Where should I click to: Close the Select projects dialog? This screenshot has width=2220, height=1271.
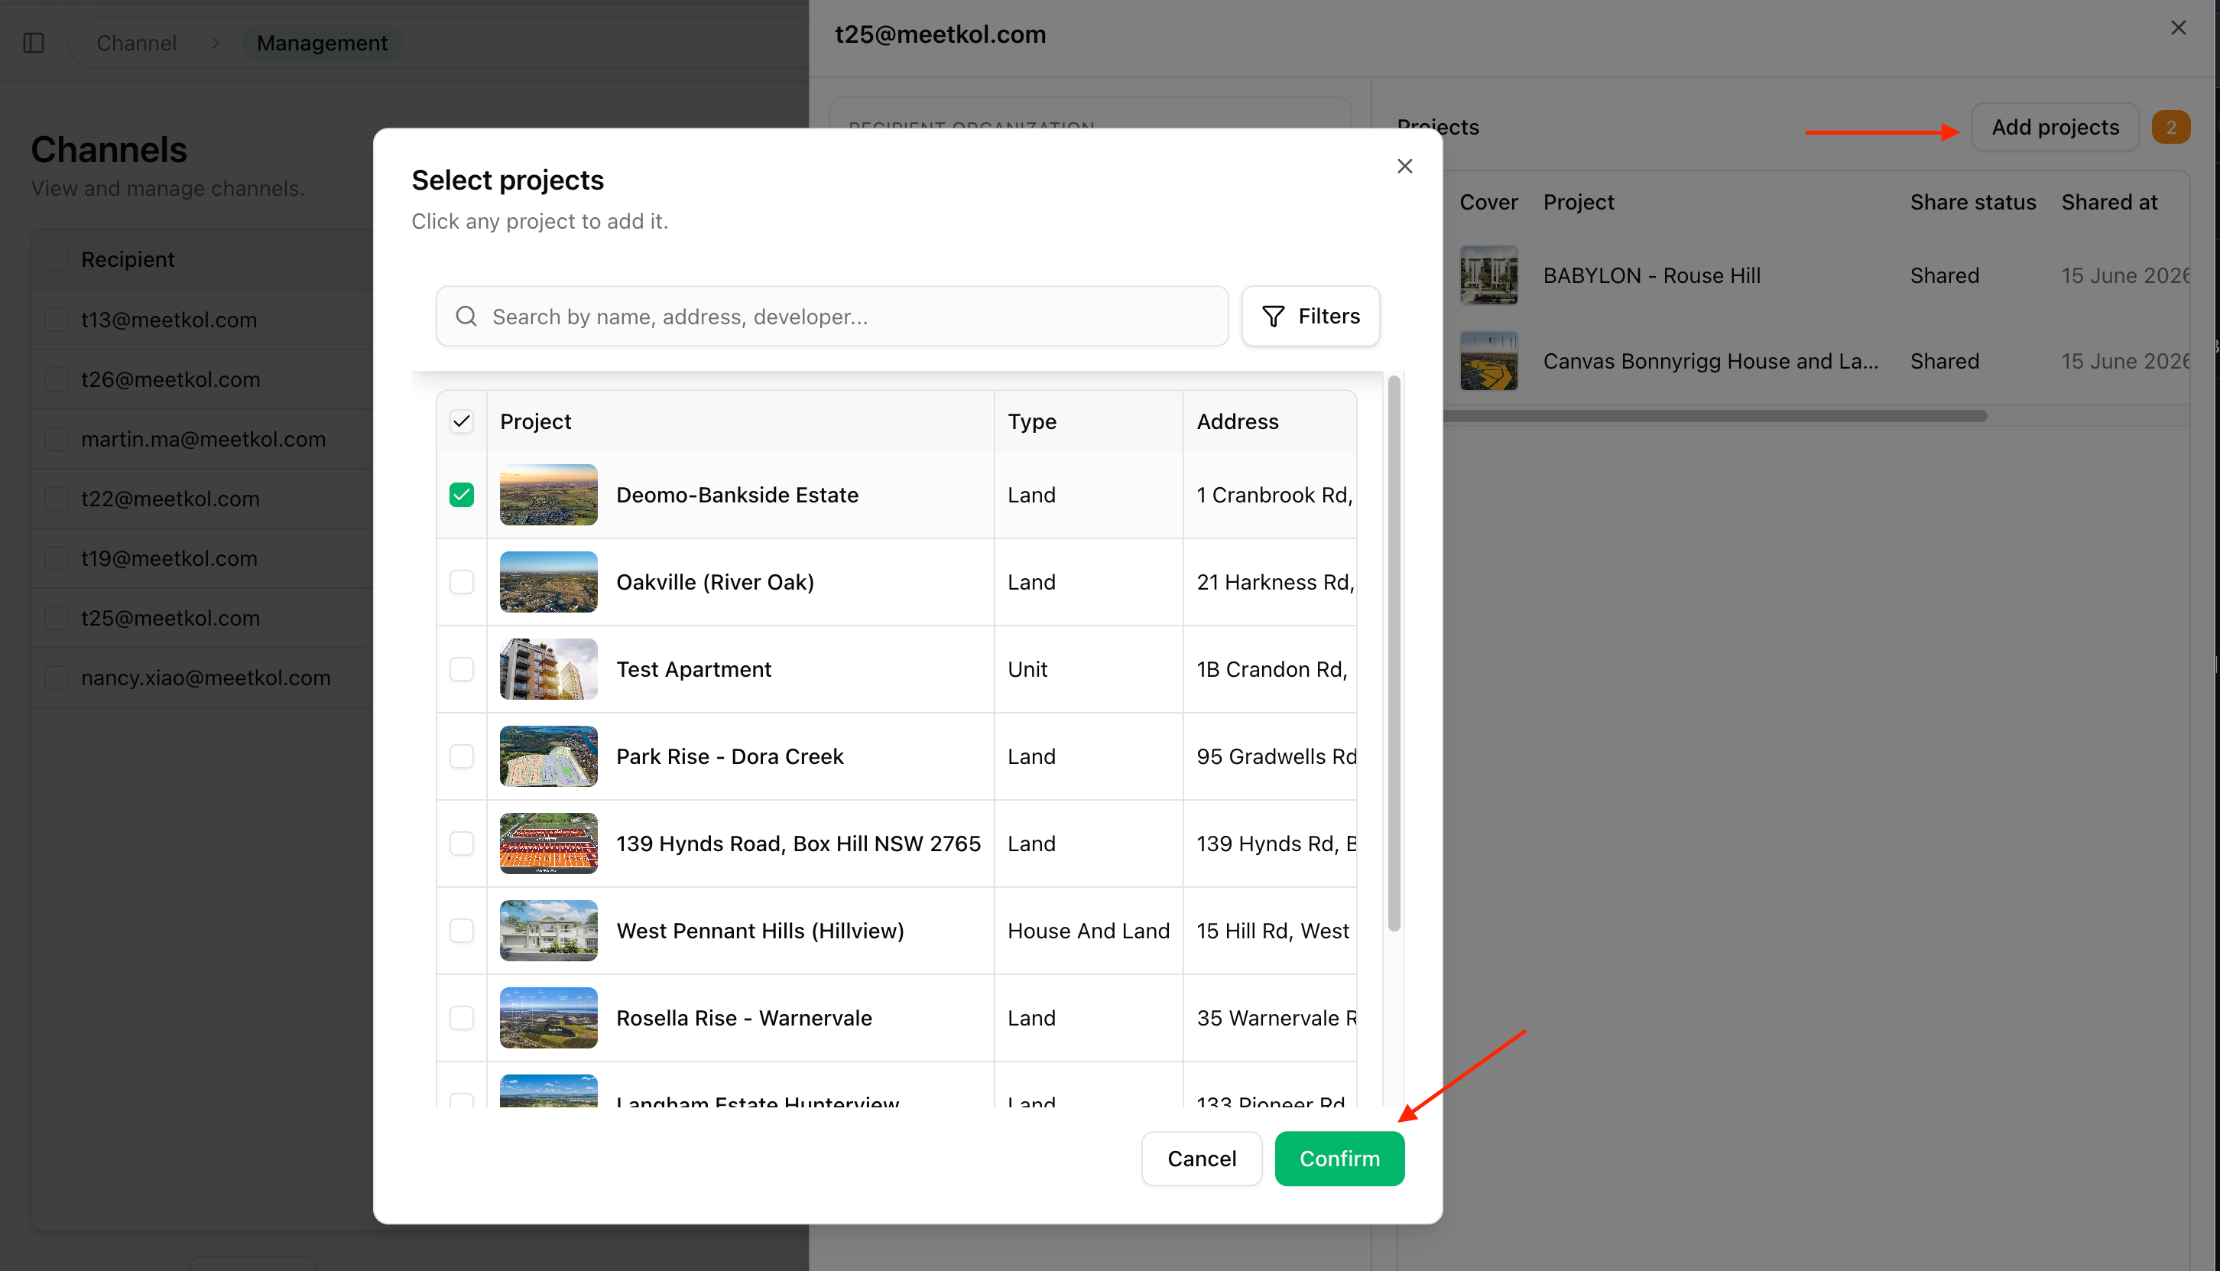coord(1404,166)
